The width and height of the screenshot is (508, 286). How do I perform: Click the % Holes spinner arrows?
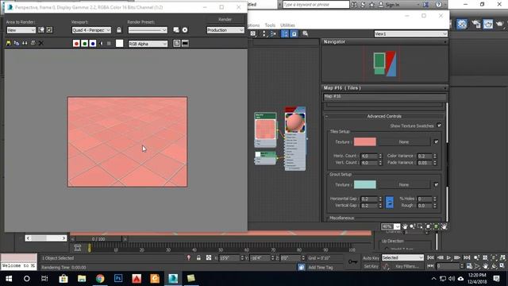click(x=435, y=199)
